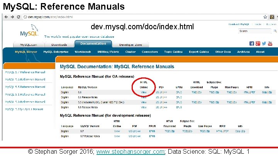Click View for 5.6 Release Notes
The width and height of the screenshot is (278, 156).
144,97
